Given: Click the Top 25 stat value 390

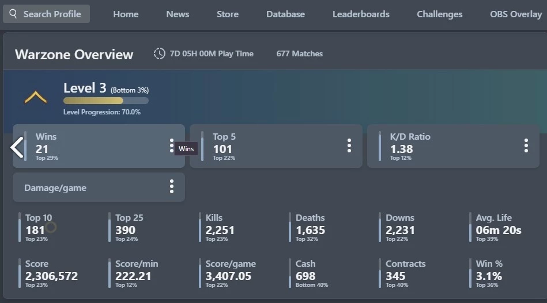Looking at the screenshot, I should tap(125, 230).
